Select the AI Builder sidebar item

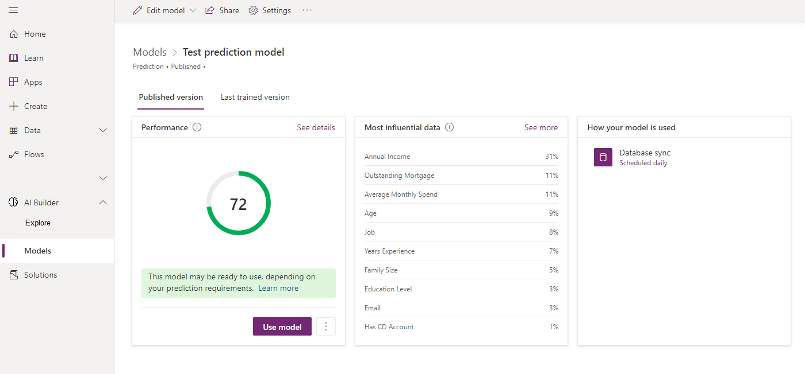coord(42,202)
